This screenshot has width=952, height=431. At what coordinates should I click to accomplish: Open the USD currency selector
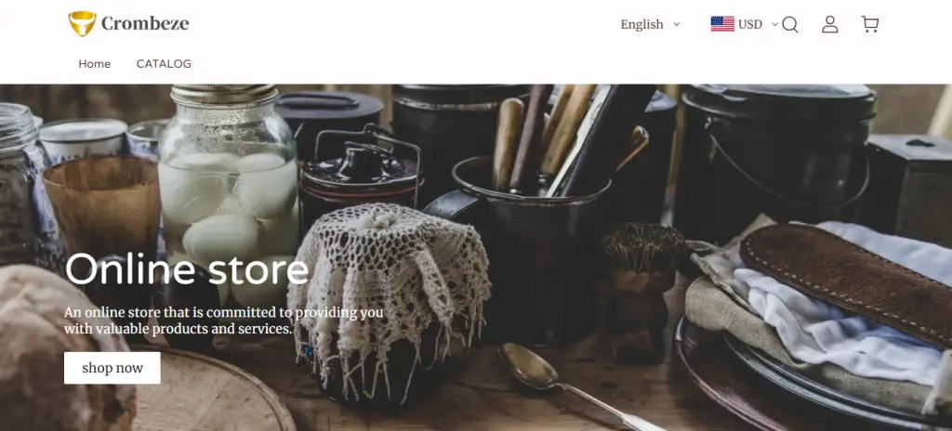point(745,24)
